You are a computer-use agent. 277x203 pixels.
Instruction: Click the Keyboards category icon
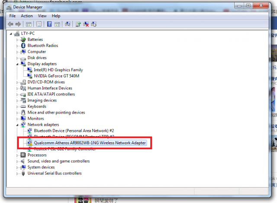pos(23,107)
